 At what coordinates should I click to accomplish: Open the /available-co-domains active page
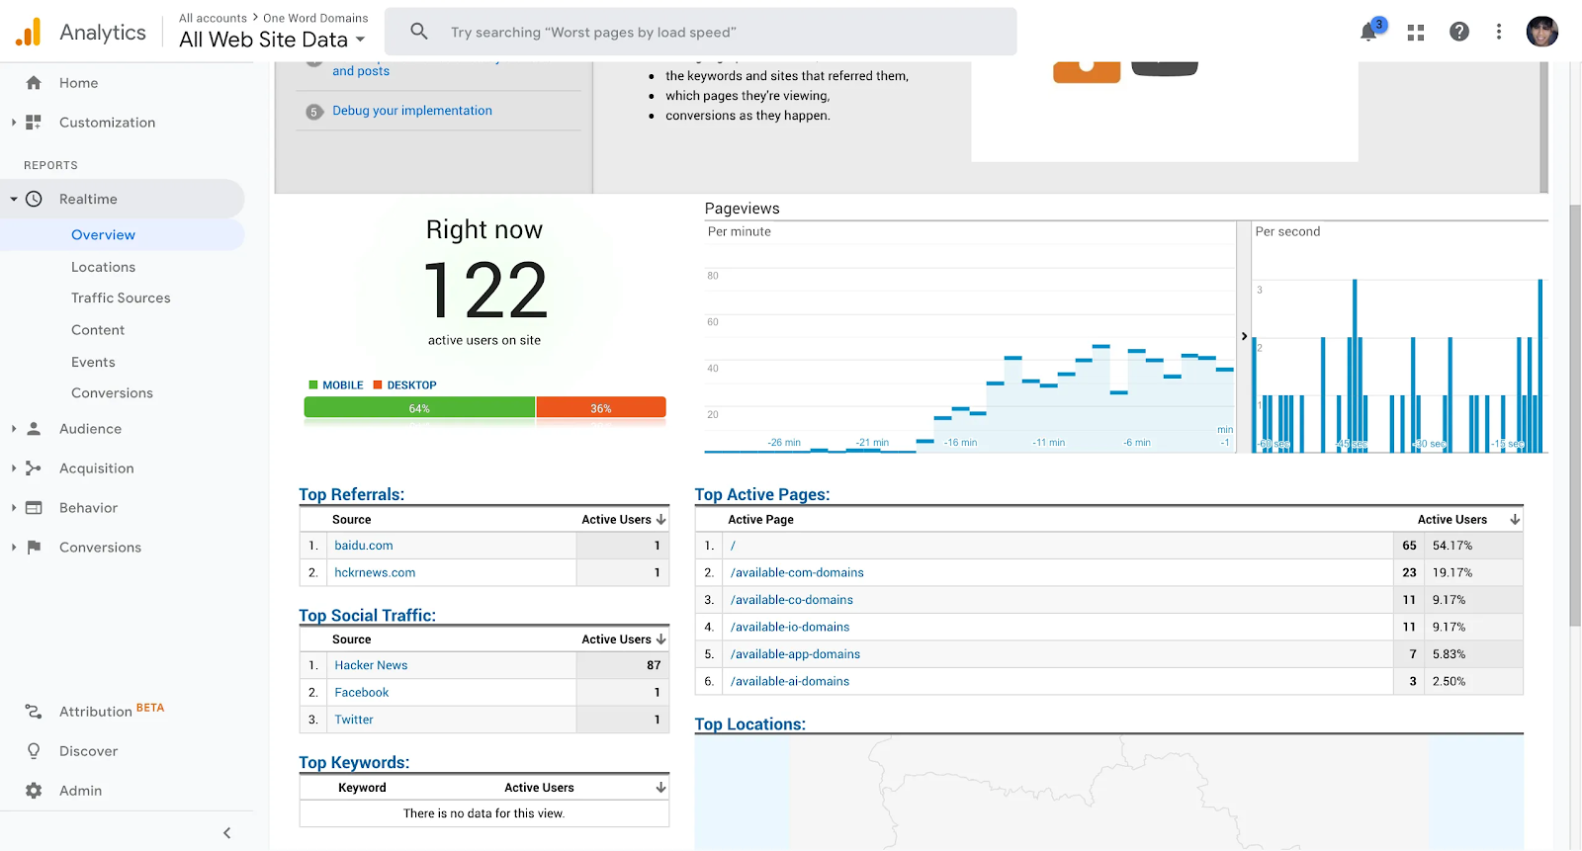[792, 600]
